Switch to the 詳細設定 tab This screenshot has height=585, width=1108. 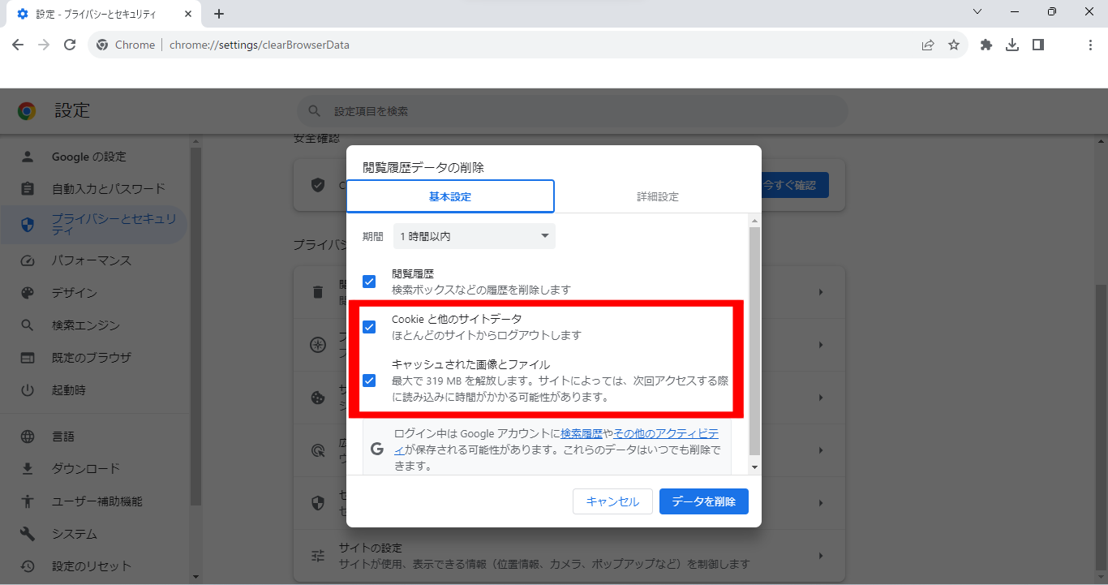tap(658, 196)
